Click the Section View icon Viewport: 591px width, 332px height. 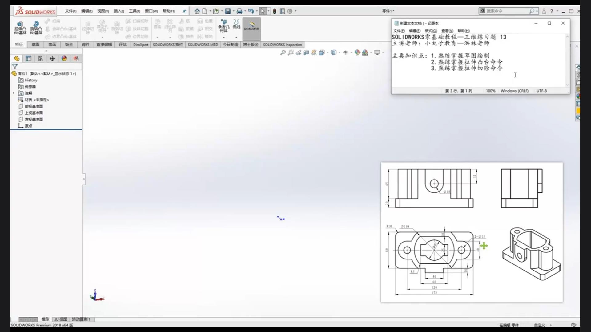306,53
